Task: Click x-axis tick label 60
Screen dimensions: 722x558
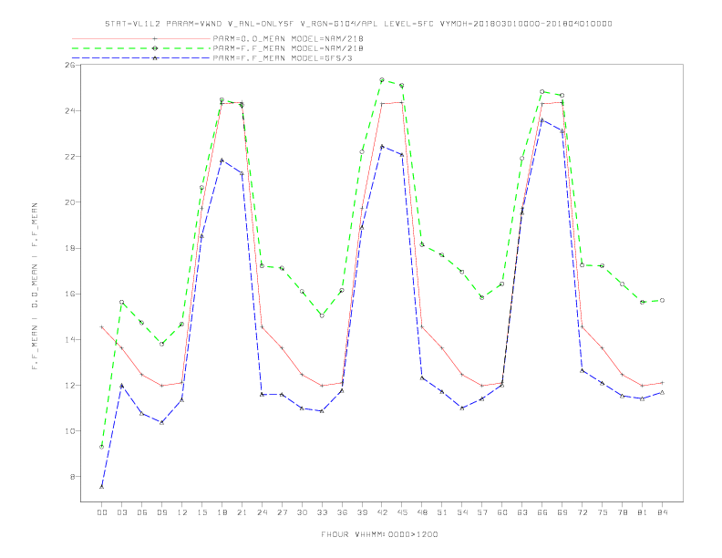Action: tap(502, 512)
